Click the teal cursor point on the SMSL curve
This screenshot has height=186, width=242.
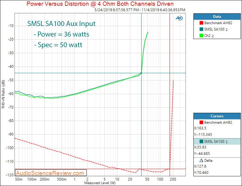(x=141, y=73)
